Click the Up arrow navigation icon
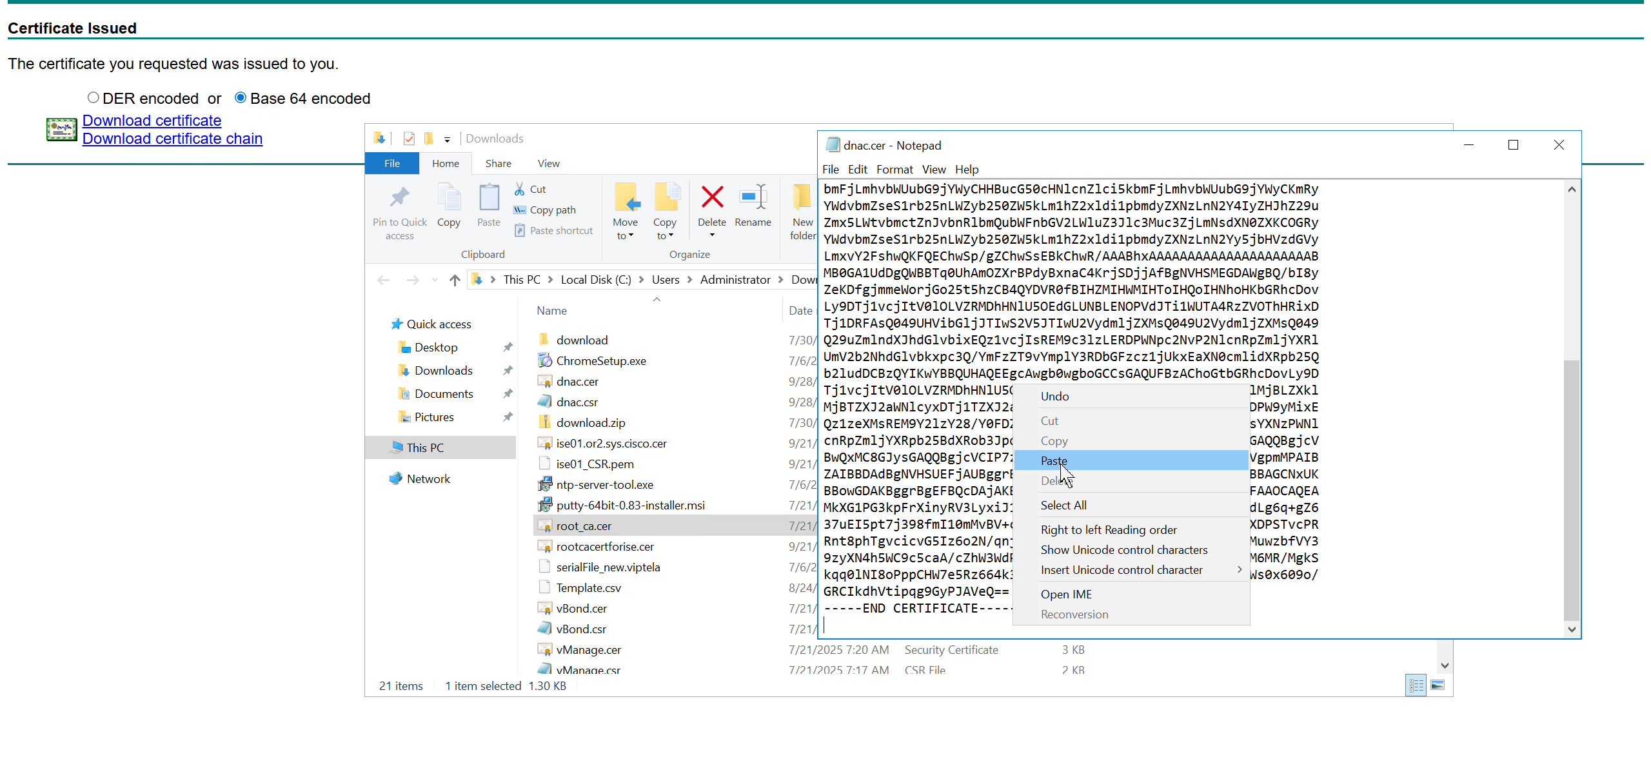The width and height of the screenshot is (1651, 757). 455,280
